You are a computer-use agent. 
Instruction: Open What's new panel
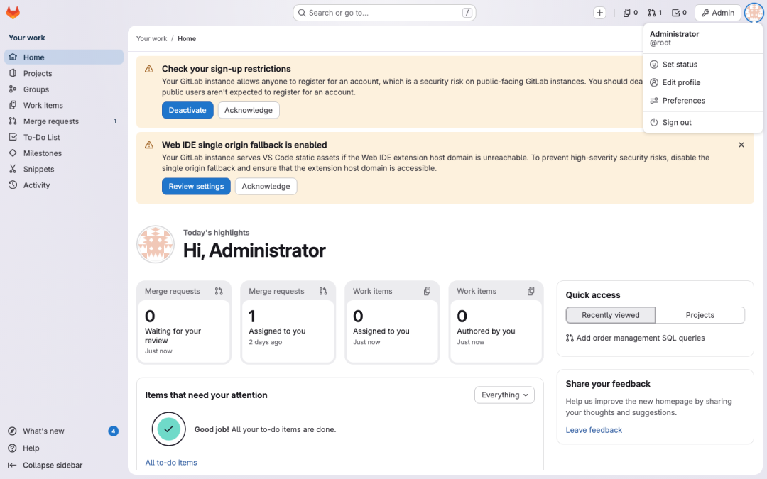tap(64, 431)
